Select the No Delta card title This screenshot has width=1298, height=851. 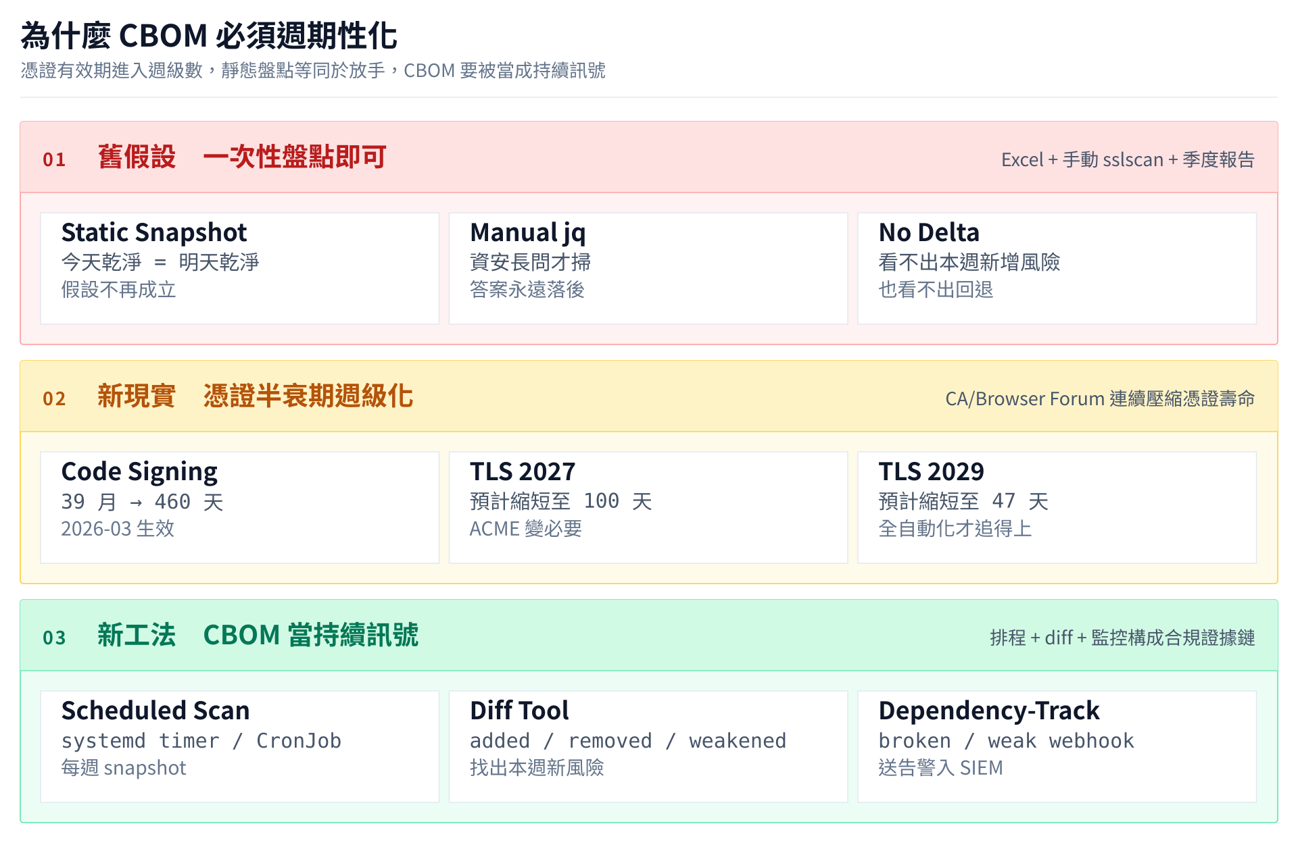pyautogui.click(x=929, y=232)
